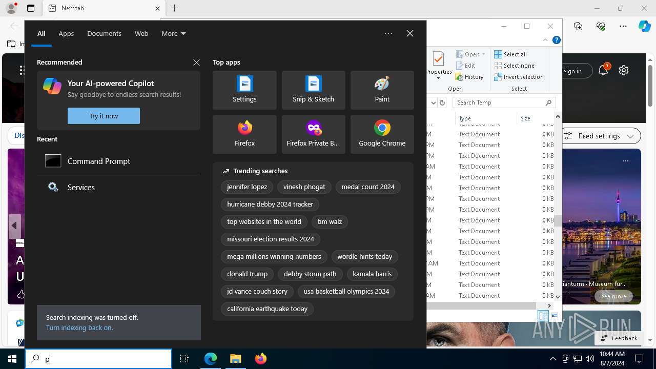Click the Search Temp field
The width and height of the screenshot is (656, 369).
pyautogui.click(x=504, y=102)
